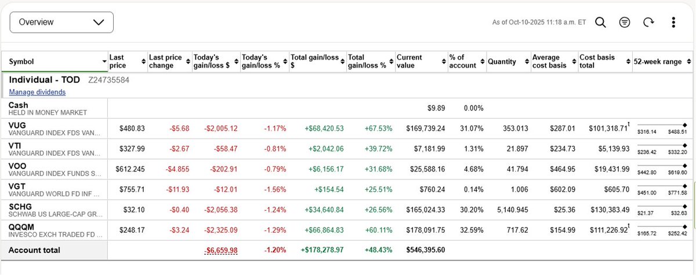This screenshot has width=696, height=275.
Task: Click the VOO 52-week range slider
Action: tap(662, 166)
